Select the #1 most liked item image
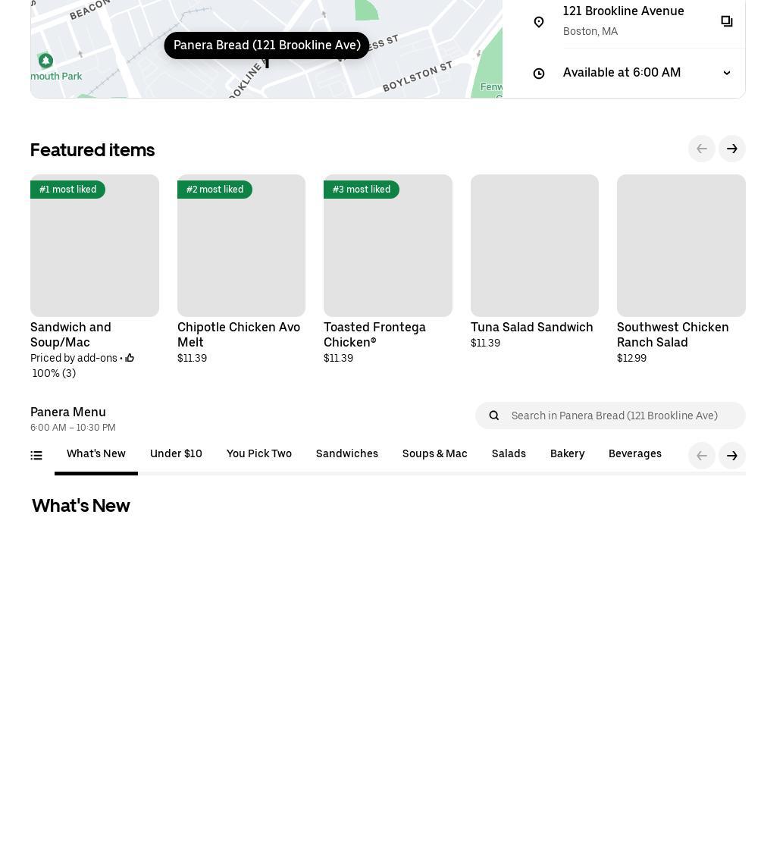The height and width of the screenshot is (850, 761). [95, 246]
